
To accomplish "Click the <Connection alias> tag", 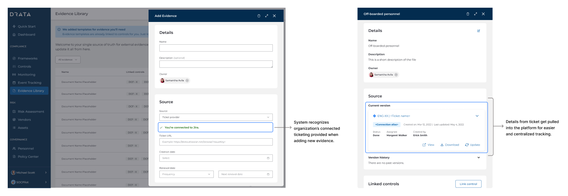I will coord(387,124).
